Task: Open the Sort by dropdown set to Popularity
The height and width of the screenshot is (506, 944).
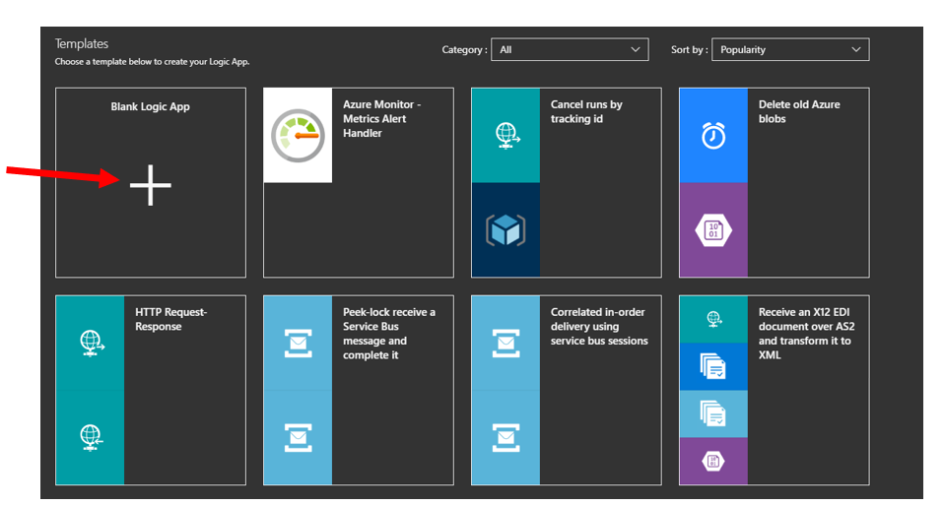Action: coord(790,49)
